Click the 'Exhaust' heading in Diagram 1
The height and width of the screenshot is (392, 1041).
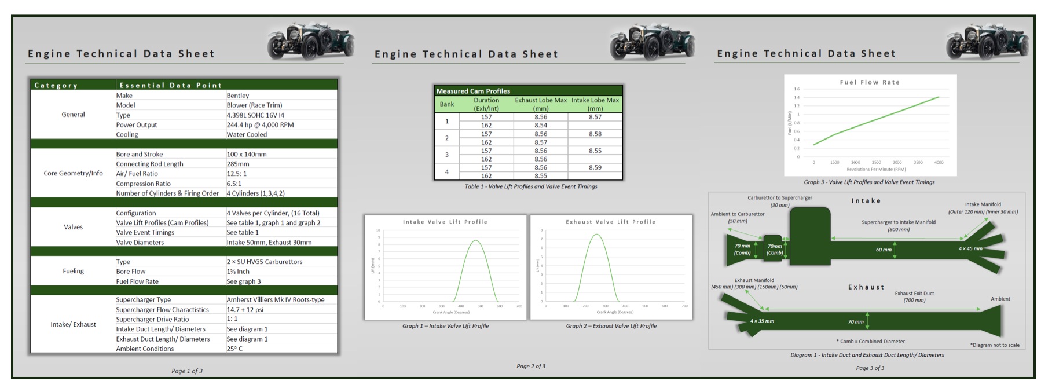click(x=866, y=287)
